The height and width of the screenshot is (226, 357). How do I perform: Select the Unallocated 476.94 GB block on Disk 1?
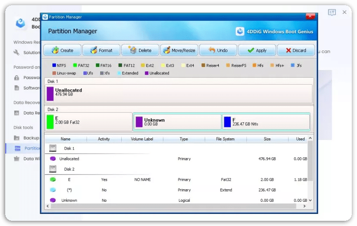coord(179,94)
